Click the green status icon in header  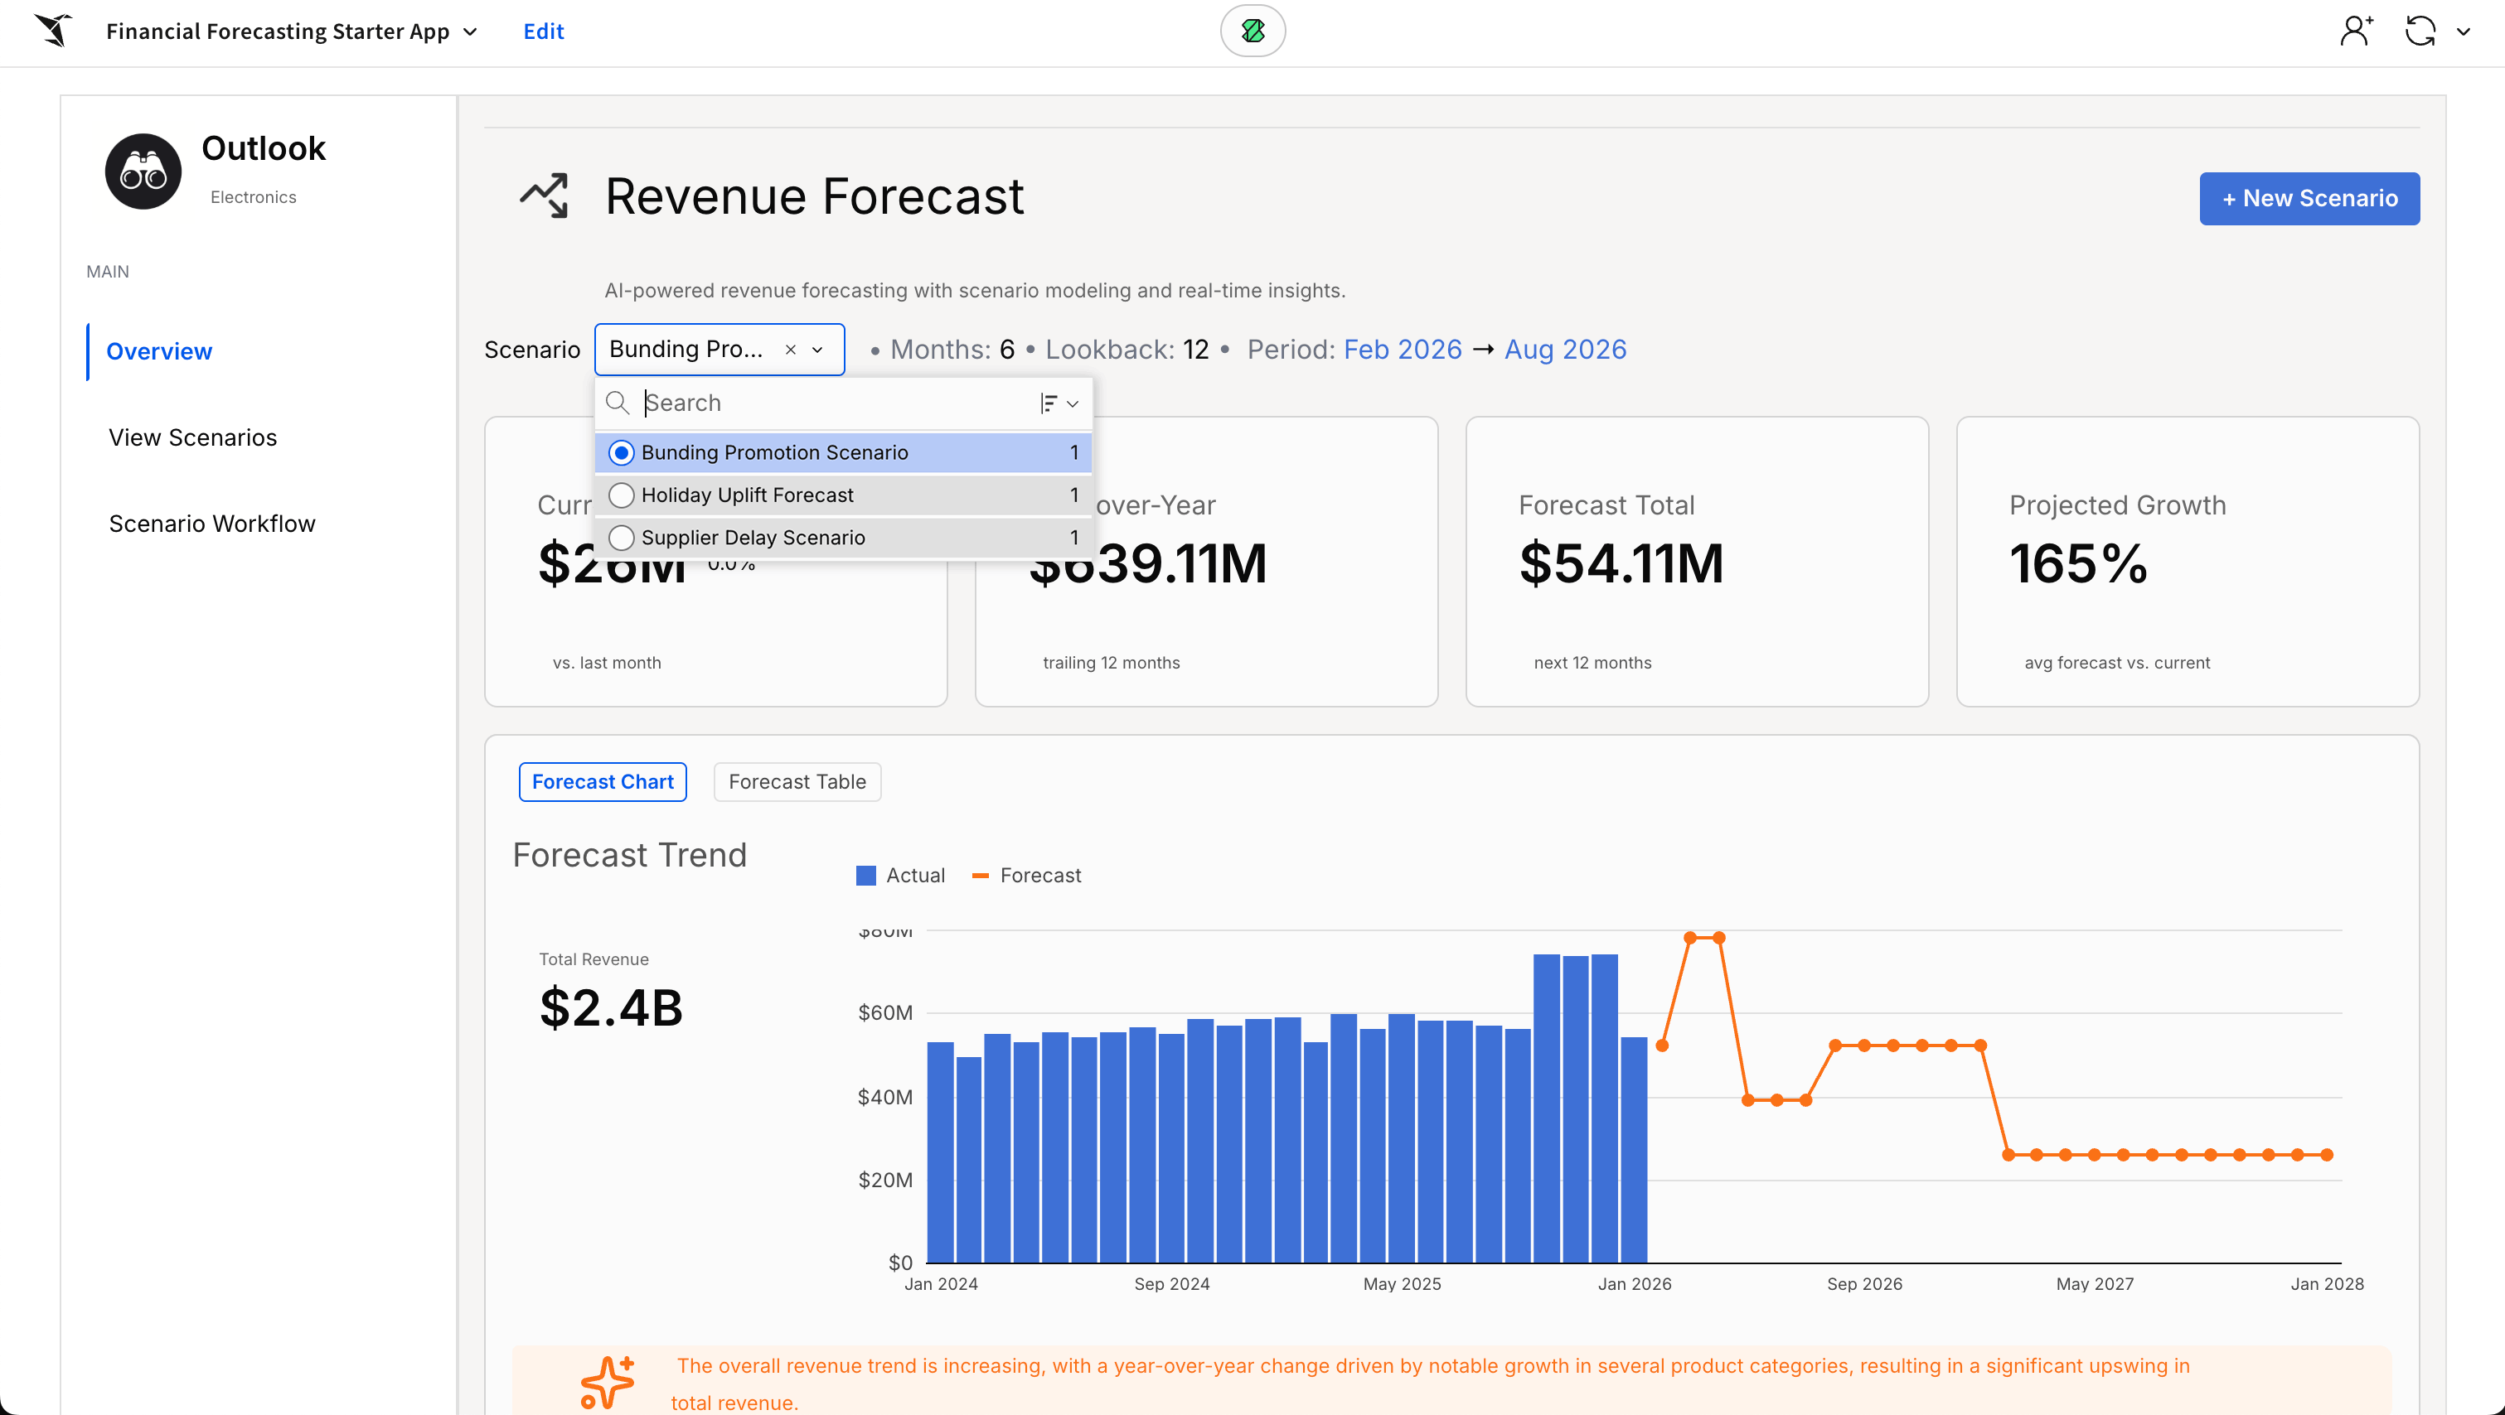[1252, 31]
